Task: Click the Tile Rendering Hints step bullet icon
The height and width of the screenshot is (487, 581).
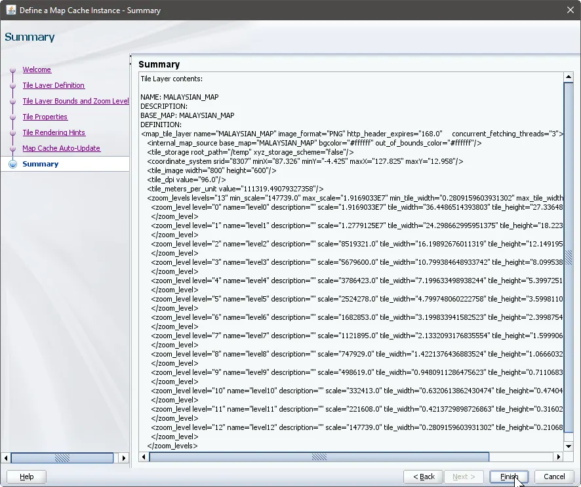Action: click(x=12, y=132)
